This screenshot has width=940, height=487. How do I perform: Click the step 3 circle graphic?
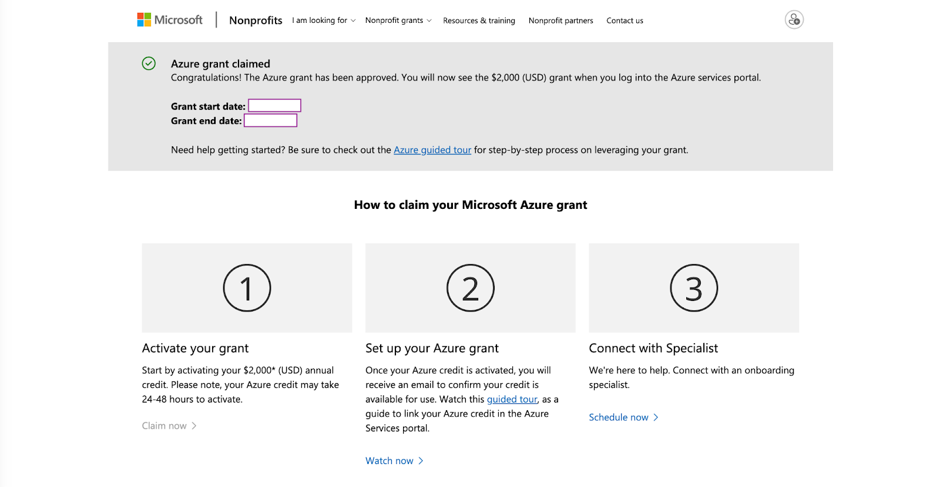tap(694, 288)
